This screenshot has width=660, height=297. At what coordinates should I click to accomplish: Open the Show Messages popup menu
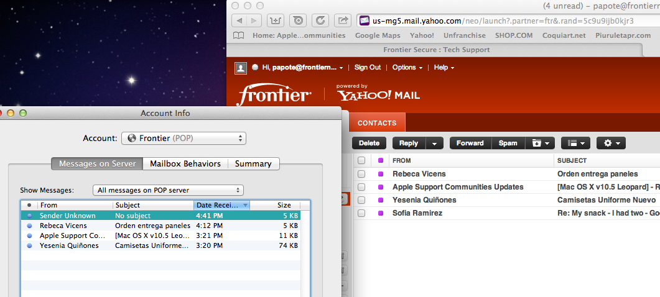pos(168,190)
